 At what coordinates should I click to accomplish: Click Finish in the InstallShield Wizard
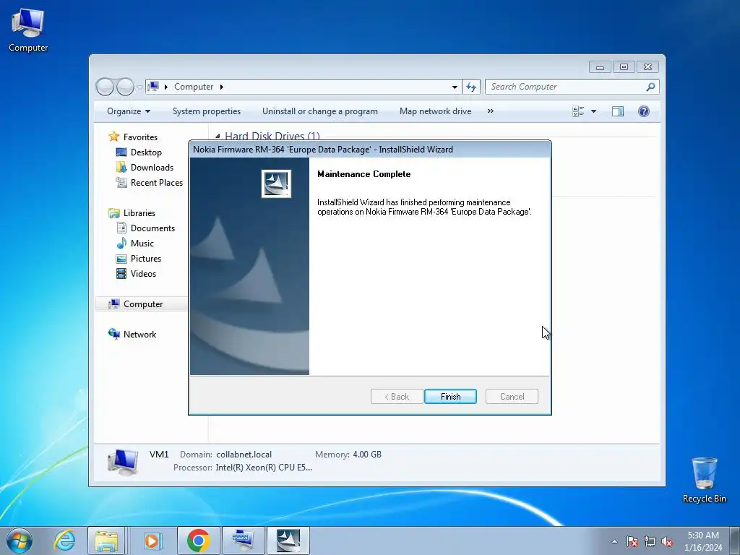pos(450,397)
